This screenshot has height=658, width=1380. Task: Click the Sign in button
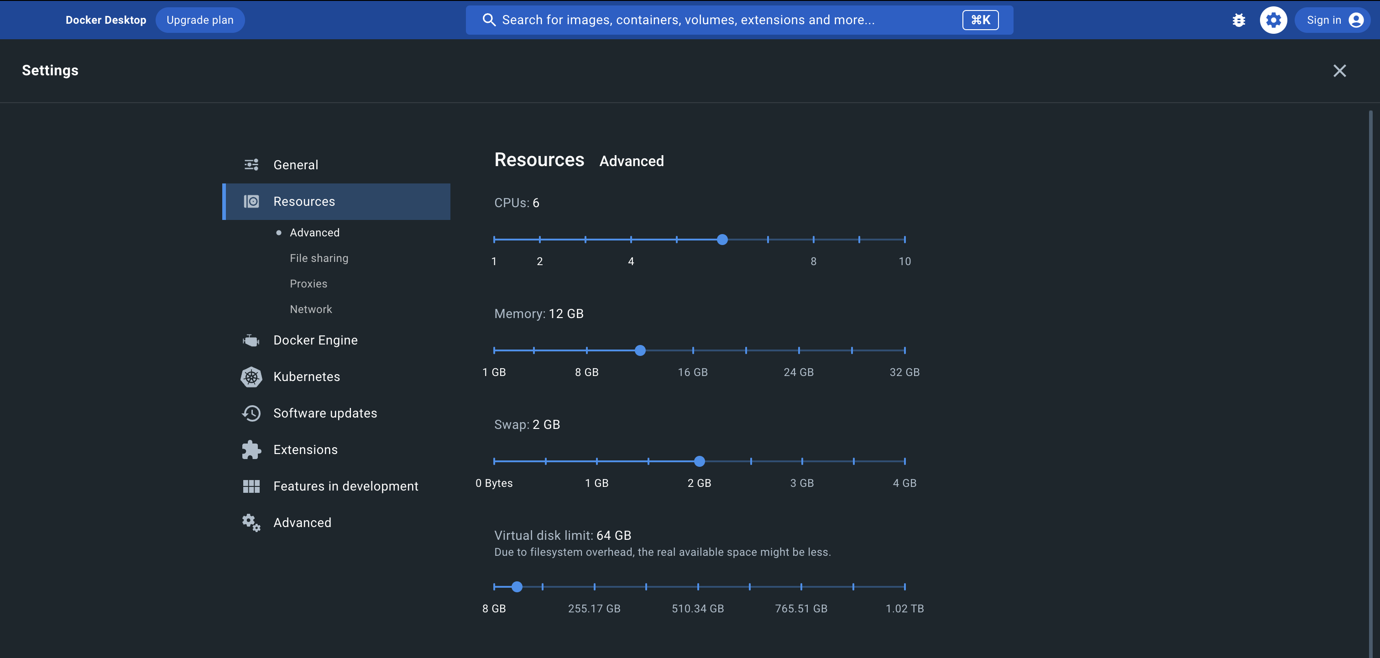(x=1333, y=21)
